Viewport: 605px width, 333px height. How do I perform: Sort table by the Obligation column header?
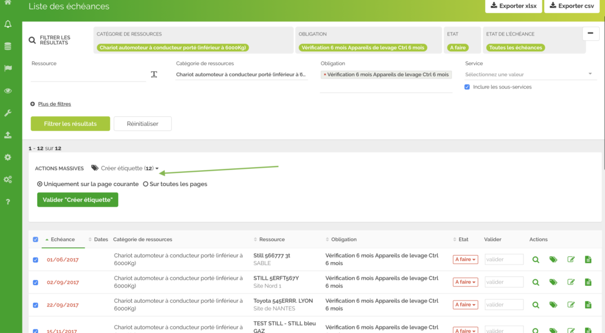[343, 240]
